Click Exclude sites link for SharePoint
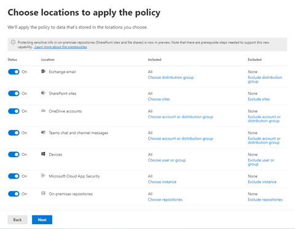Viewport: 295px width, 229px height. (x=259, y=99)
